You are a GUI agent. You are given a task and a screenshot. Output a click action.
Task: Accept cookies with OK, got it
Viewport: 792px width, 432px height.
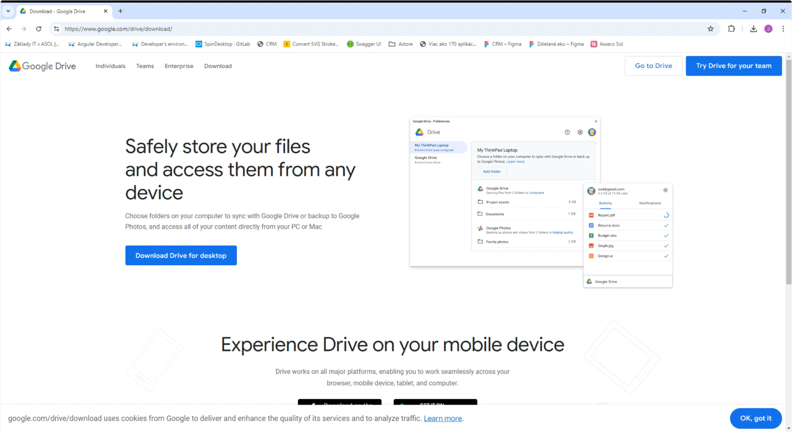pyautogui.click(x=756, y=418)
